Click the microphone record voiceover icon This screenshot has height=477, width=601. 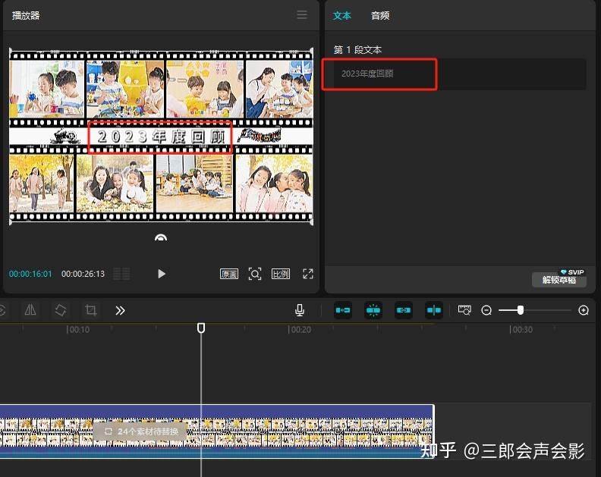(x=300, y=310)
